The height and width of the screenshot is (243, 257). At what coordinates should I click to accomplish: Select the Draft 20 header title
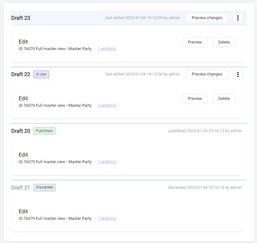tap(21, 131)
